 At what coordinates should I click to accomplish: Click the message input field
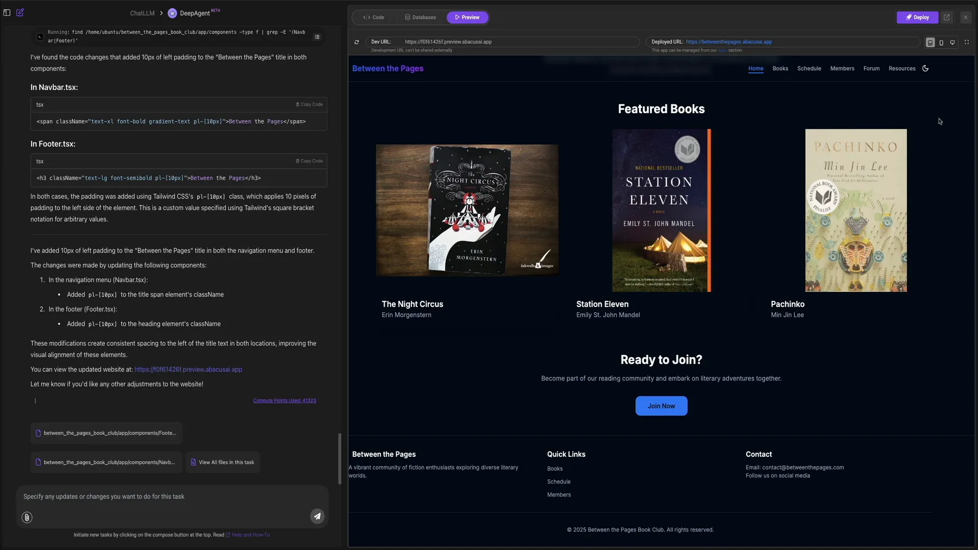click(x=172, y=497)
